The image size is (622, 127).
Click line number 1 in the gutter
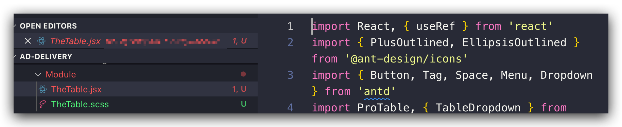click(290, 26)
